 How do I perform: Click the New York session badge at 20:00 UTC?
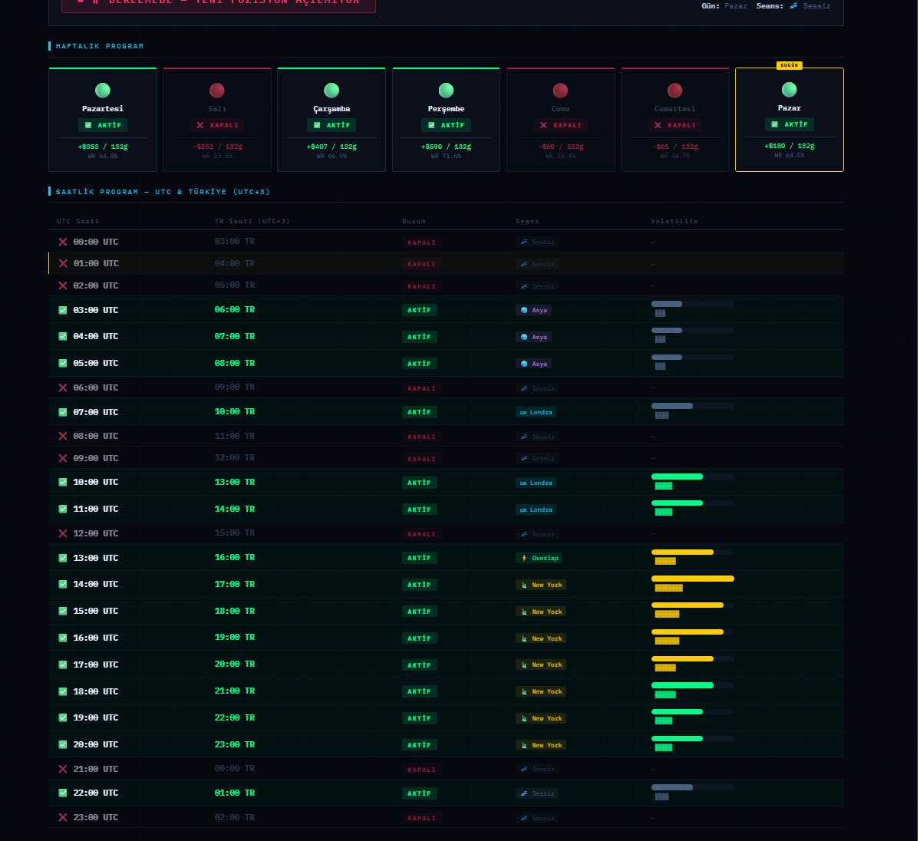click(541, 745)
